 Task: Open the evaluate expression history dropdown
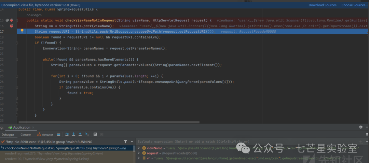(367, 142)
